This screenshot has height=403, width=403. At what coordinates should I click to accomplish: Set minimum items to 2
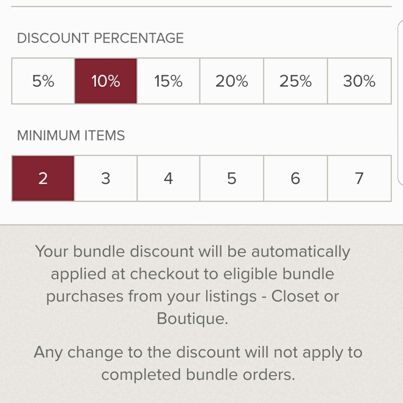43,178
